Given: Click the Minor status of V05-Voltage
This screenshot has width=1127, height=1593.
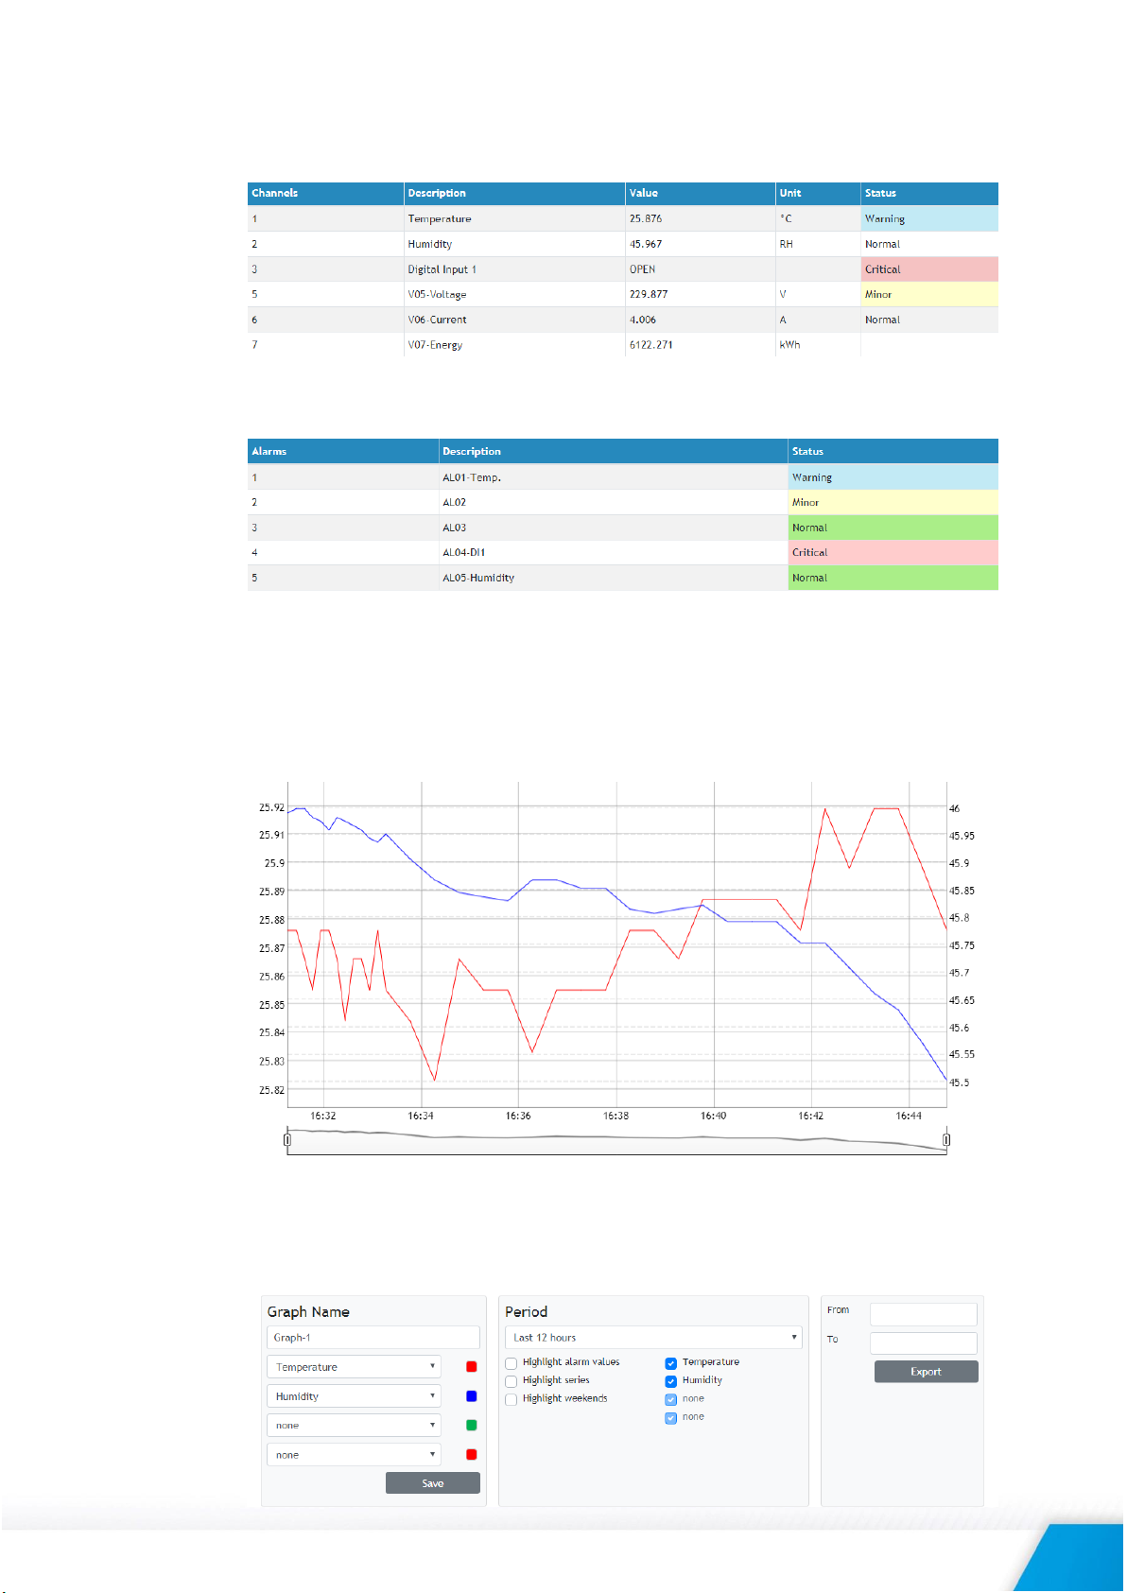Looking at the screenshot, I should tap(929, 294).
